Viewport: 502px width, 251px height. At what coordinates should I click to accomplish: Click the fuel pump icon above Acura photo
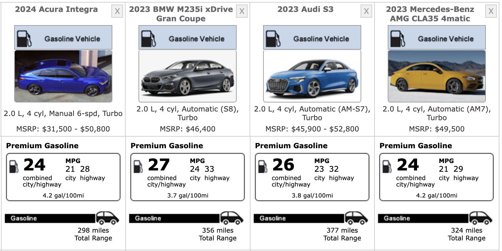pos(24,38)
